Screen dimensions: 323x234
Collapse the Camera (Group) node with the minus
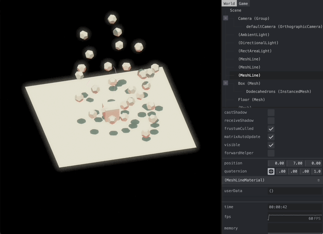point(226,18)
